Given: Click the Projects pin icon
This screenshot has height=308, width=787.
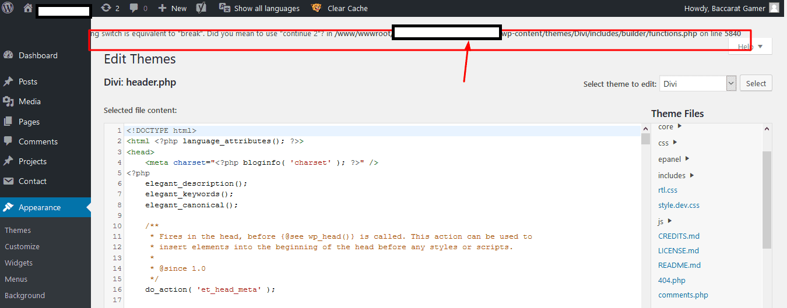Looking at the screenshot, I should coord(8,161).
